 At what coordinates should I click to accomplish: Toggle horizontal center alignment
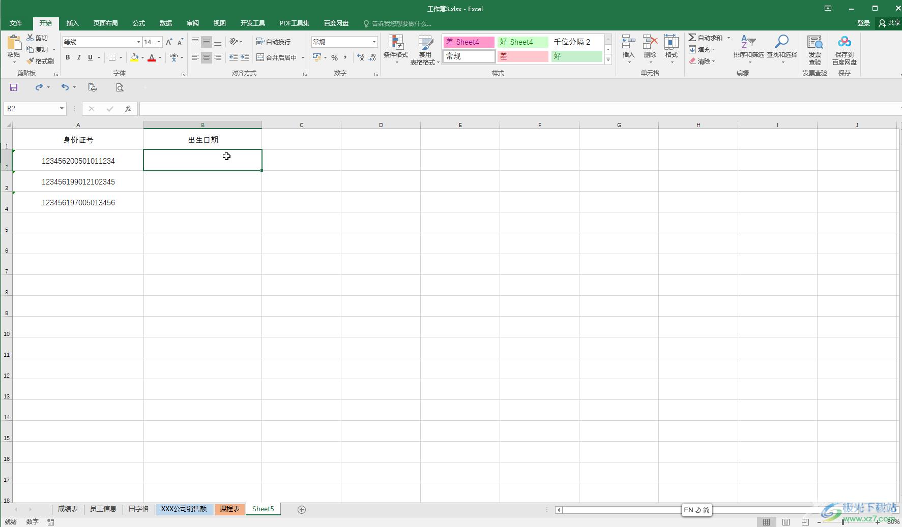(206, 57)
